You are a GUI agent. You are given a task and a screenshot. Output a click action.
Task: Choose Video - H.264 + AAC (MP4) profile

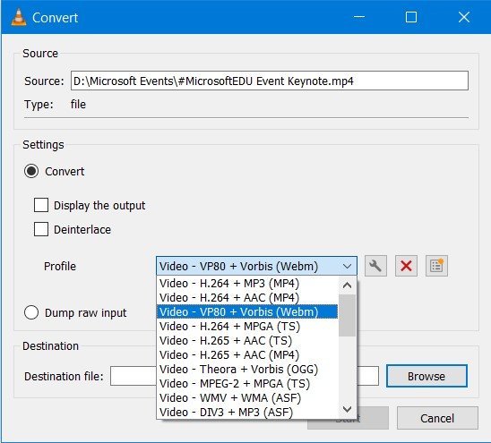coord(247,297)
